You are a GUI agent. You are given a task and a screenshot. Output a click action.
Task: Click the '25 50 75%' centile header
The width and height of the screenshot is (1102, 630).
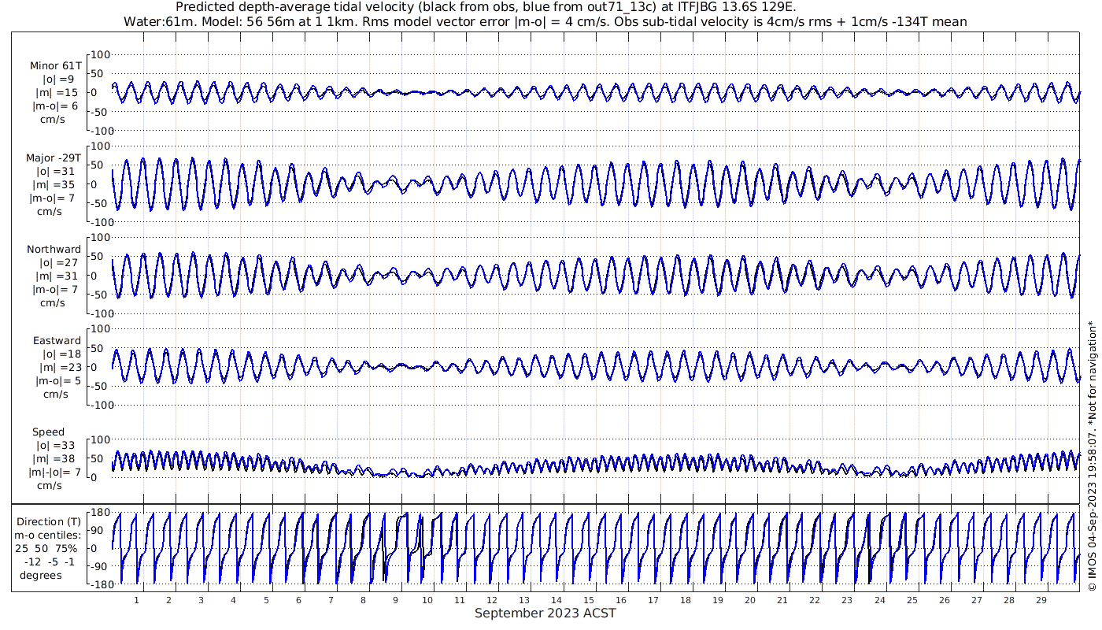point(48,548)
